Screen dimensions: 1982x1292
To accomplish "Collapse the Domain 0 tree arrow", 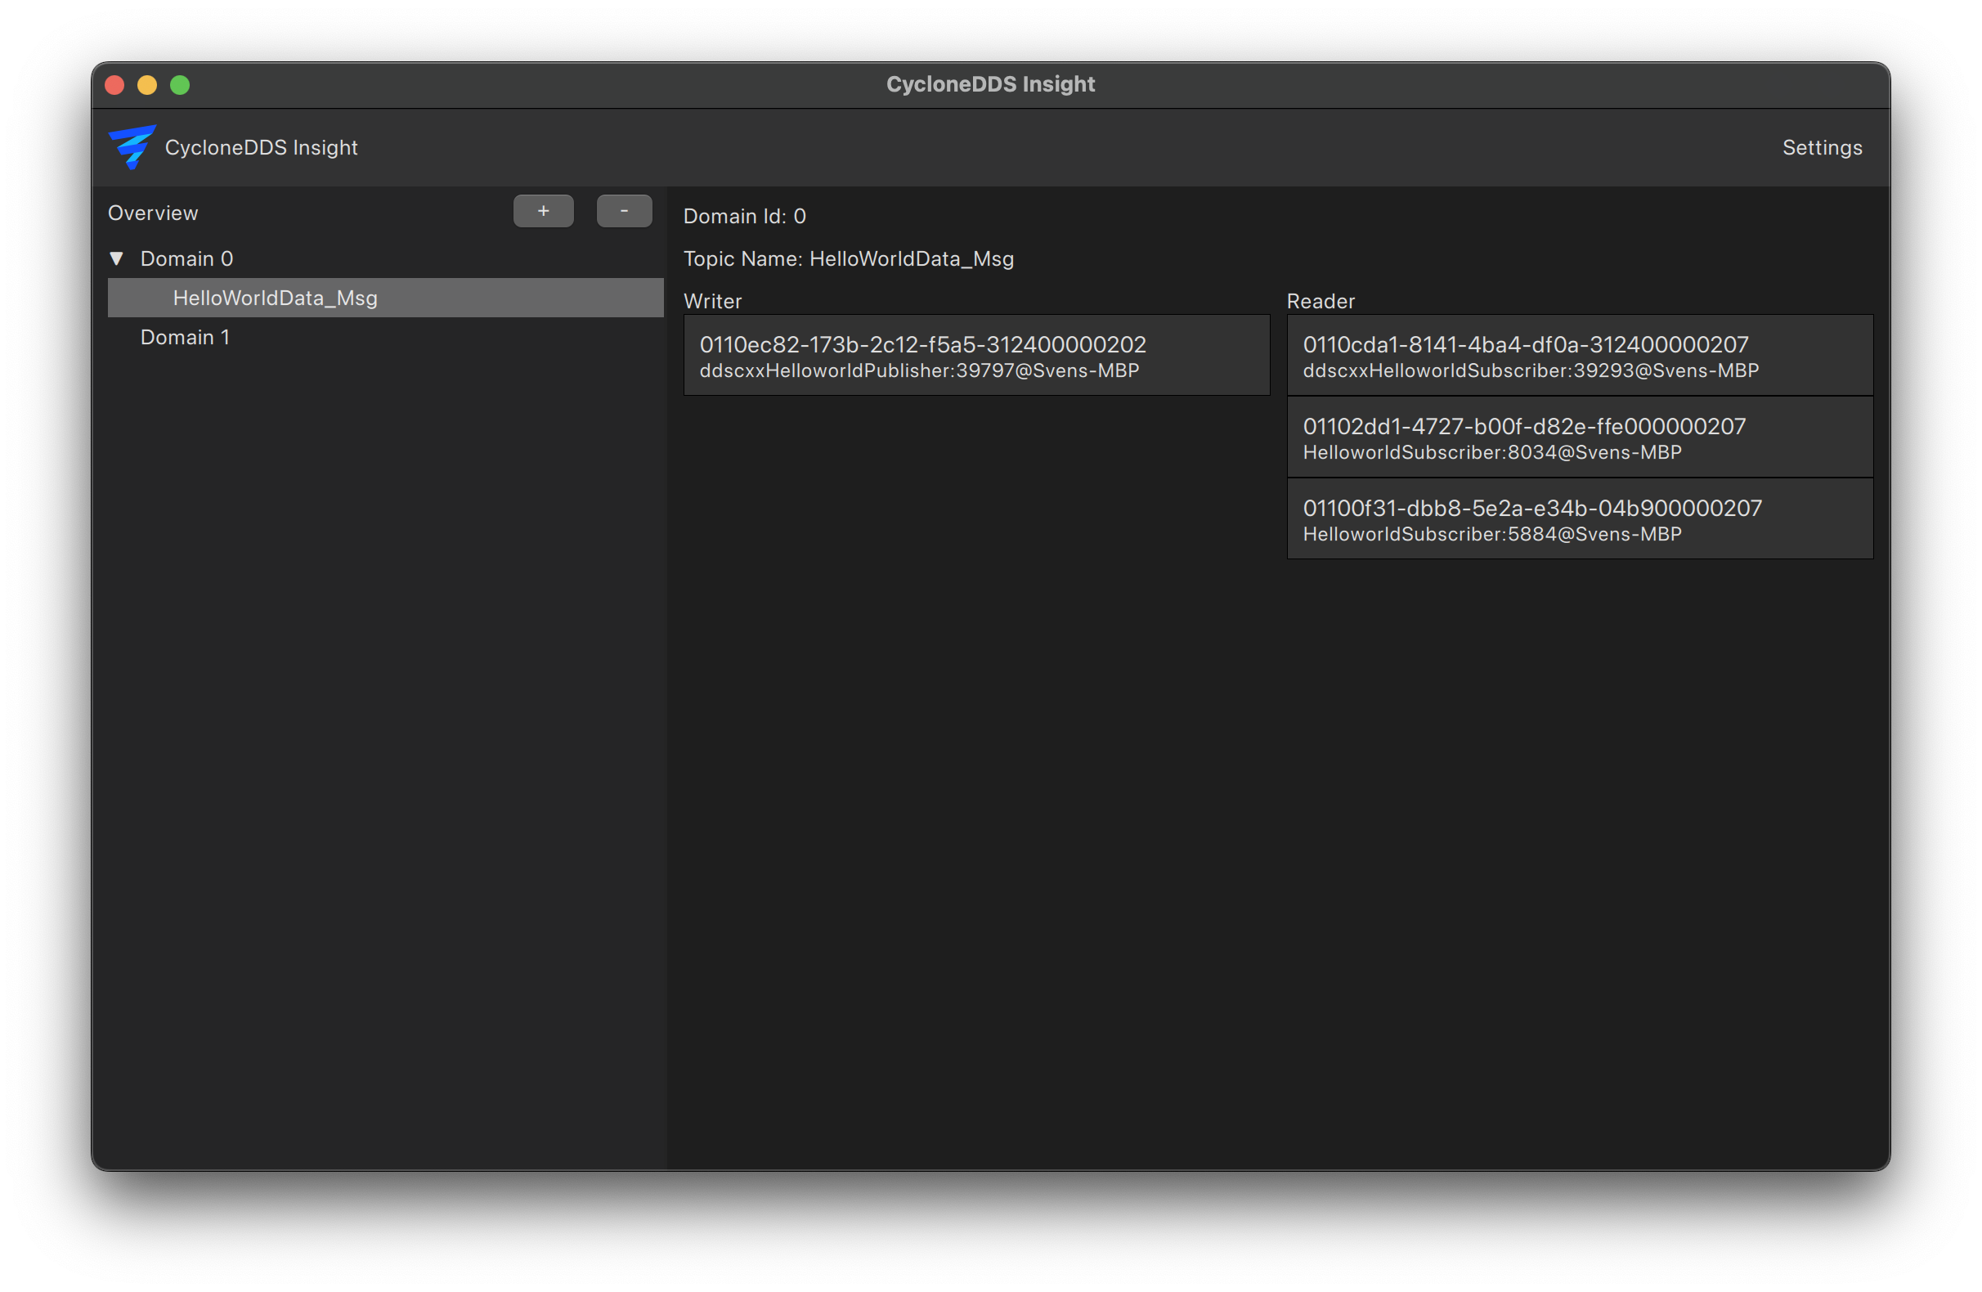I will tap(117, 259).
